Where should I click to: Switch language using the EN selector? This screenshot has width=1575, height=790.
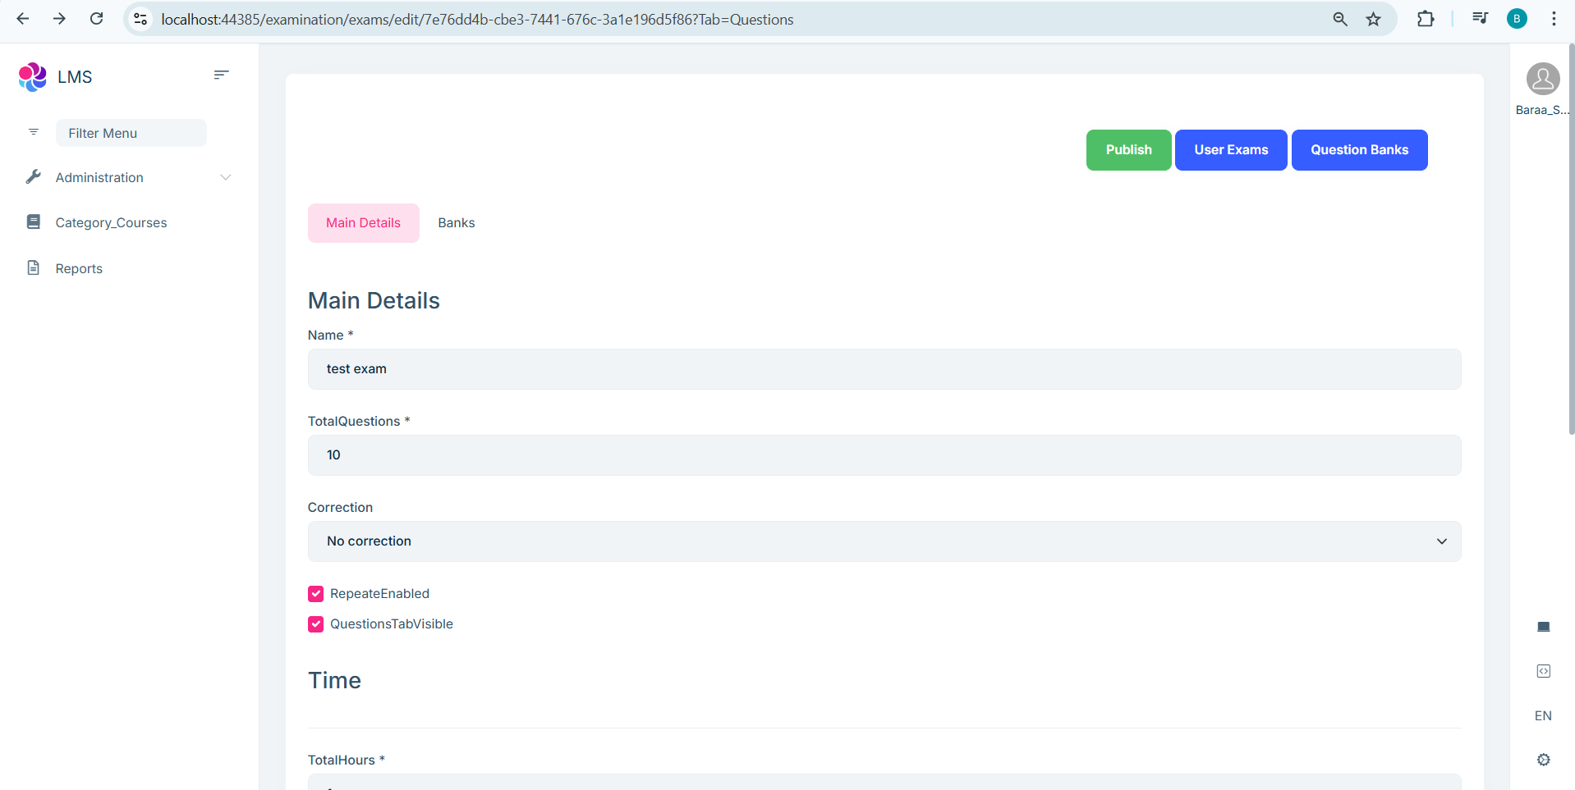click(x=1543, y=715)
